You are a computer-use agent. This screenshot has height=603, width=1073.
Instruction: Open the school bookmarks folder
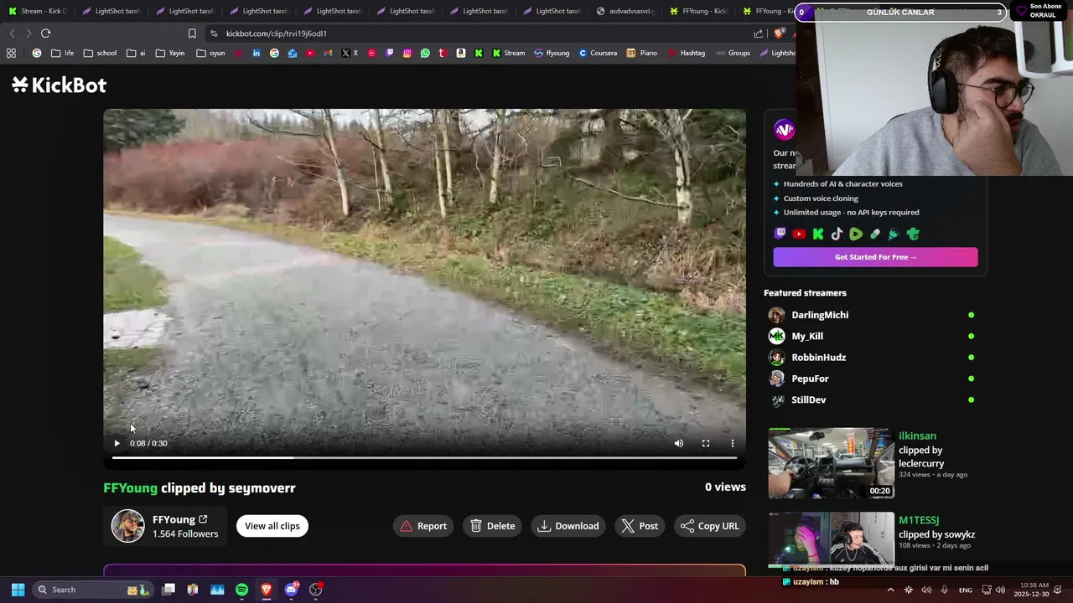point(100,53)
